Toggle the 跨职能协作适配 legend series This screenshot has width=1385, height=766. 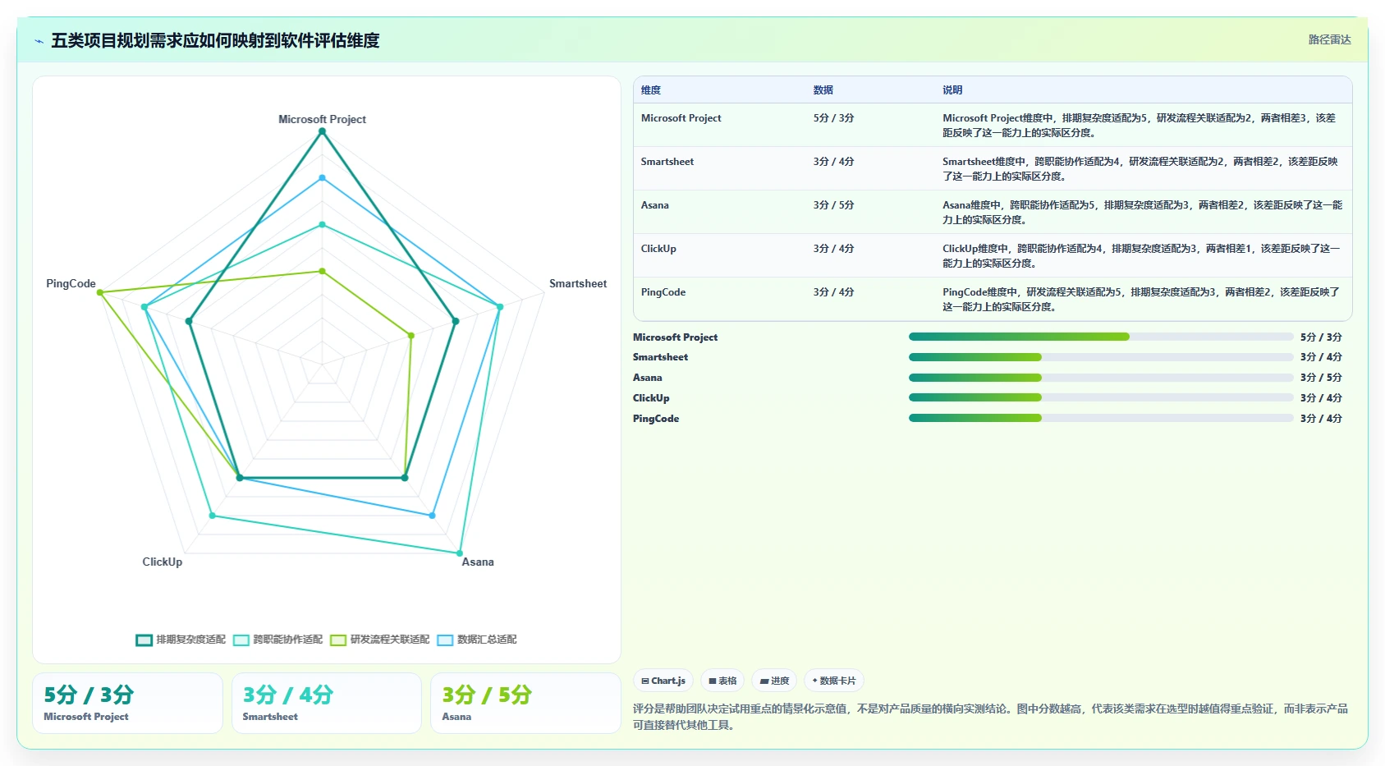tap(277, 640)
